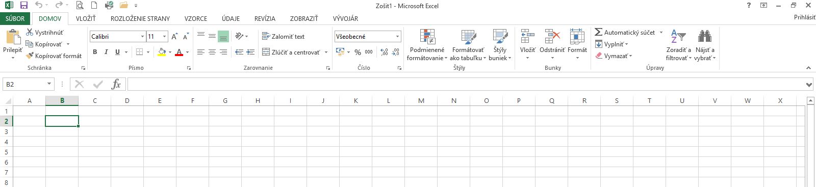The width and height of the screenshot is (816, 187).
Task: Open the Calibri font name dropdown
Action: pos(142,37)
